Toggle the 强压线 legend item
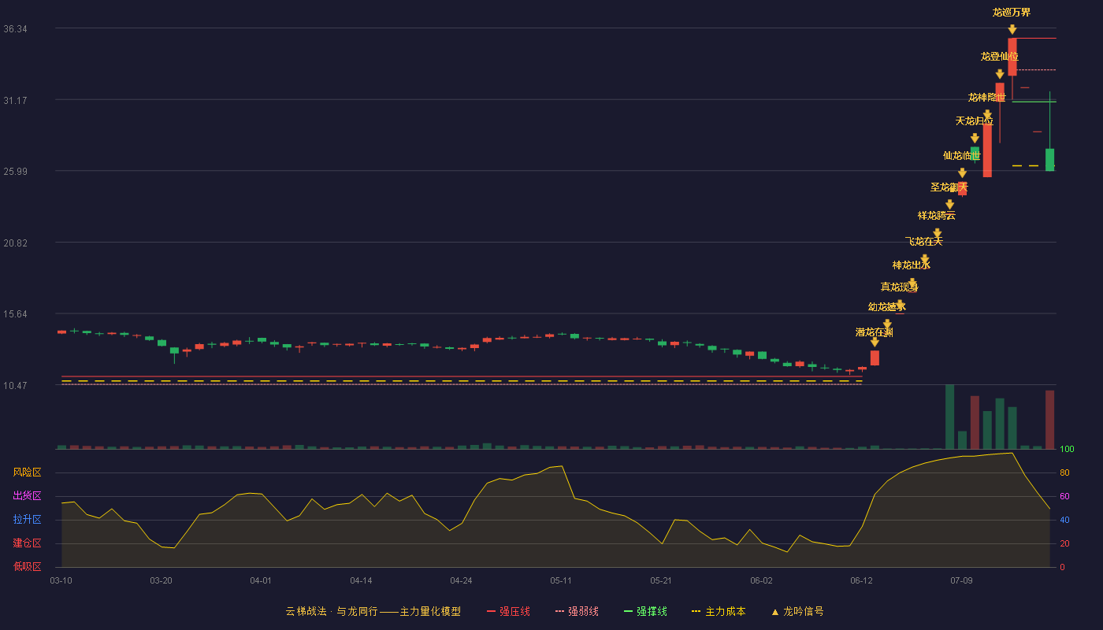The image size is (1103, 630). [x=508, y=611]
